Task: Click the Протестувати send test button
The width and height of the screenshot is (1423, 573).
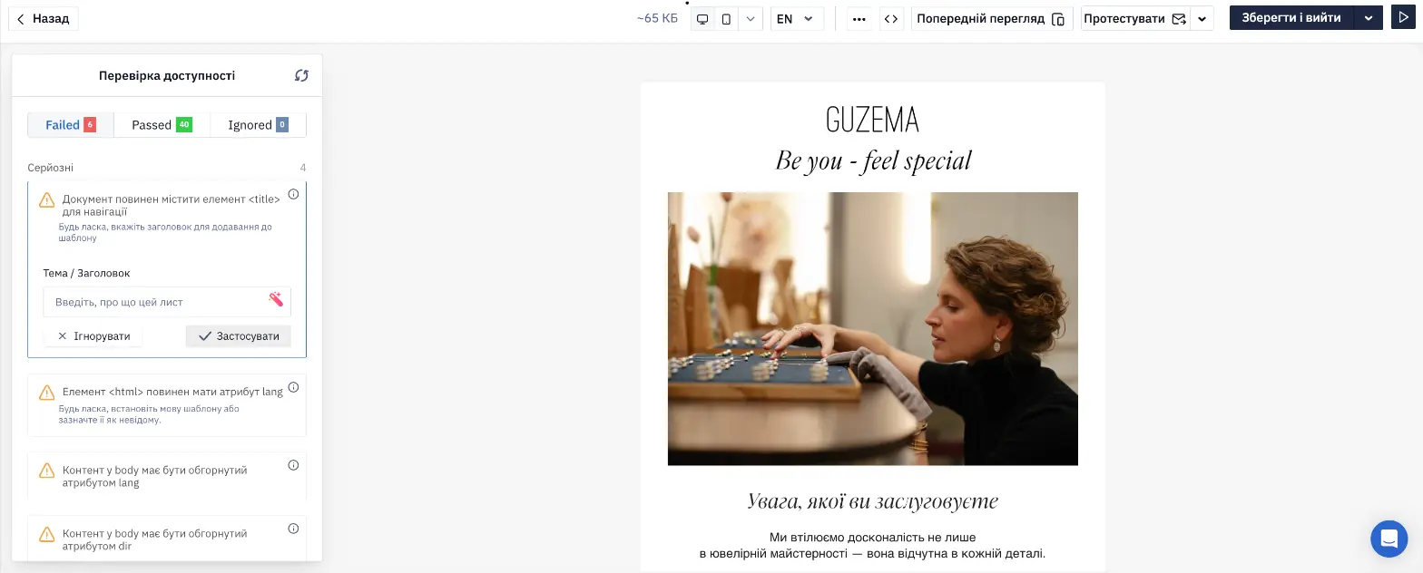Action: [x=1135, y=19]
